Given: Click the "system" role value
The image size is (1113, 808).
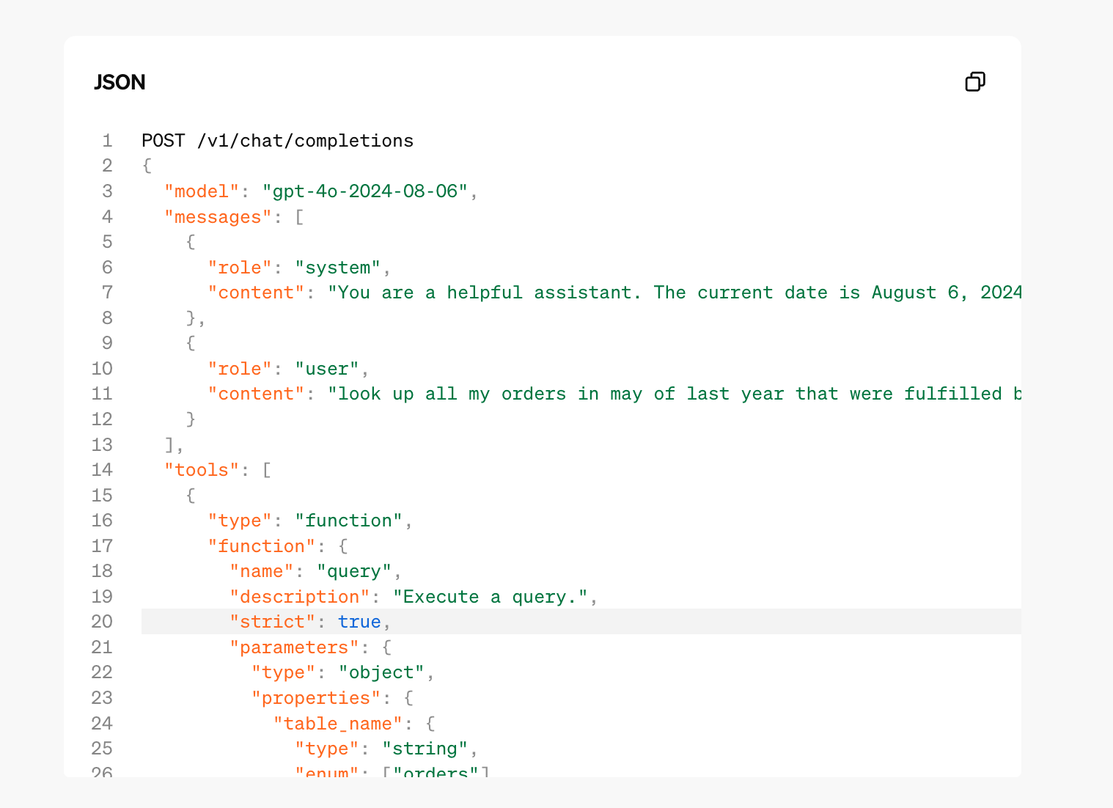Looking at the screenshot, I should 337,268.
